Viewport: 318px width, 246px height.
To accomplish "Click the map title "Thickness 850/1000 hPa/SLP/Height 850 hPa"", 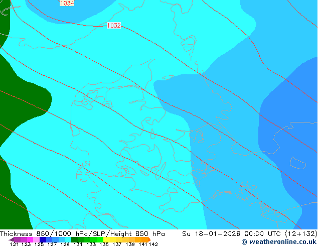I will pos(82,234).
